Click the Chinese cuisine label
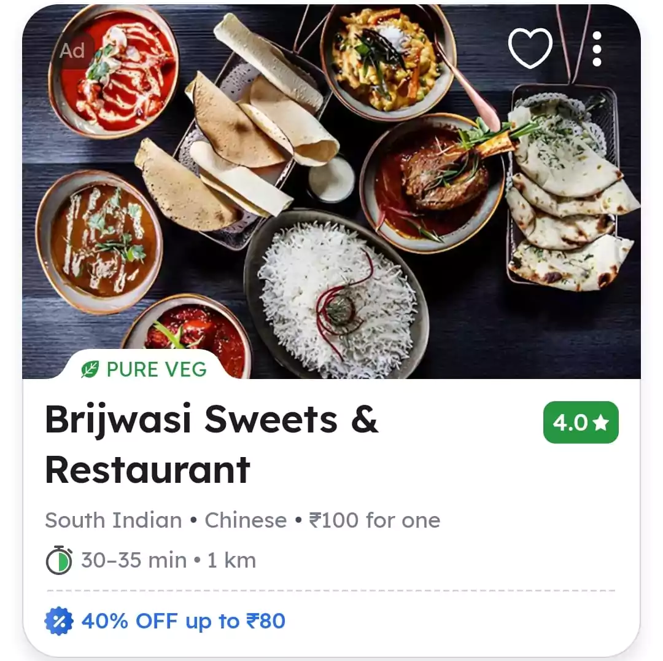Viewport: 663px width, 661px height. [246, 520]
